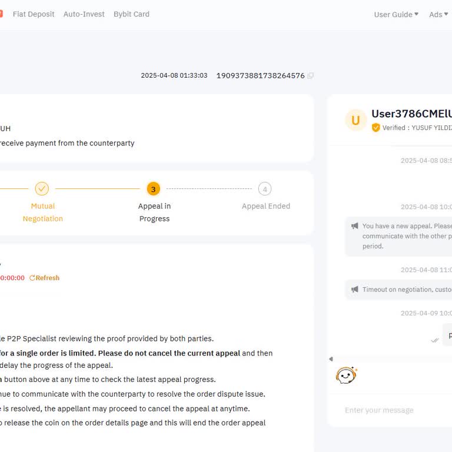Click the user avatar with letter U
The image size is (452, 452).
[x=355, y=120]
